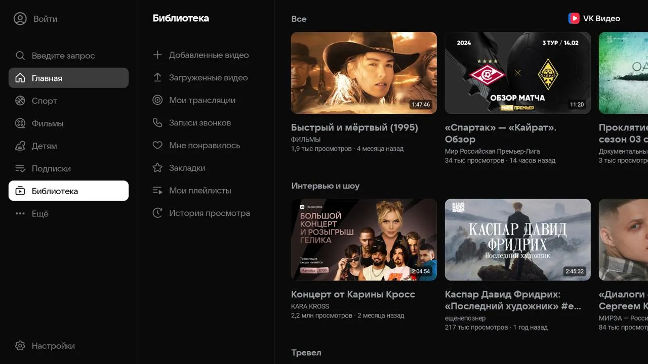Open Добавленные видео with the plus

coord(201,55)
